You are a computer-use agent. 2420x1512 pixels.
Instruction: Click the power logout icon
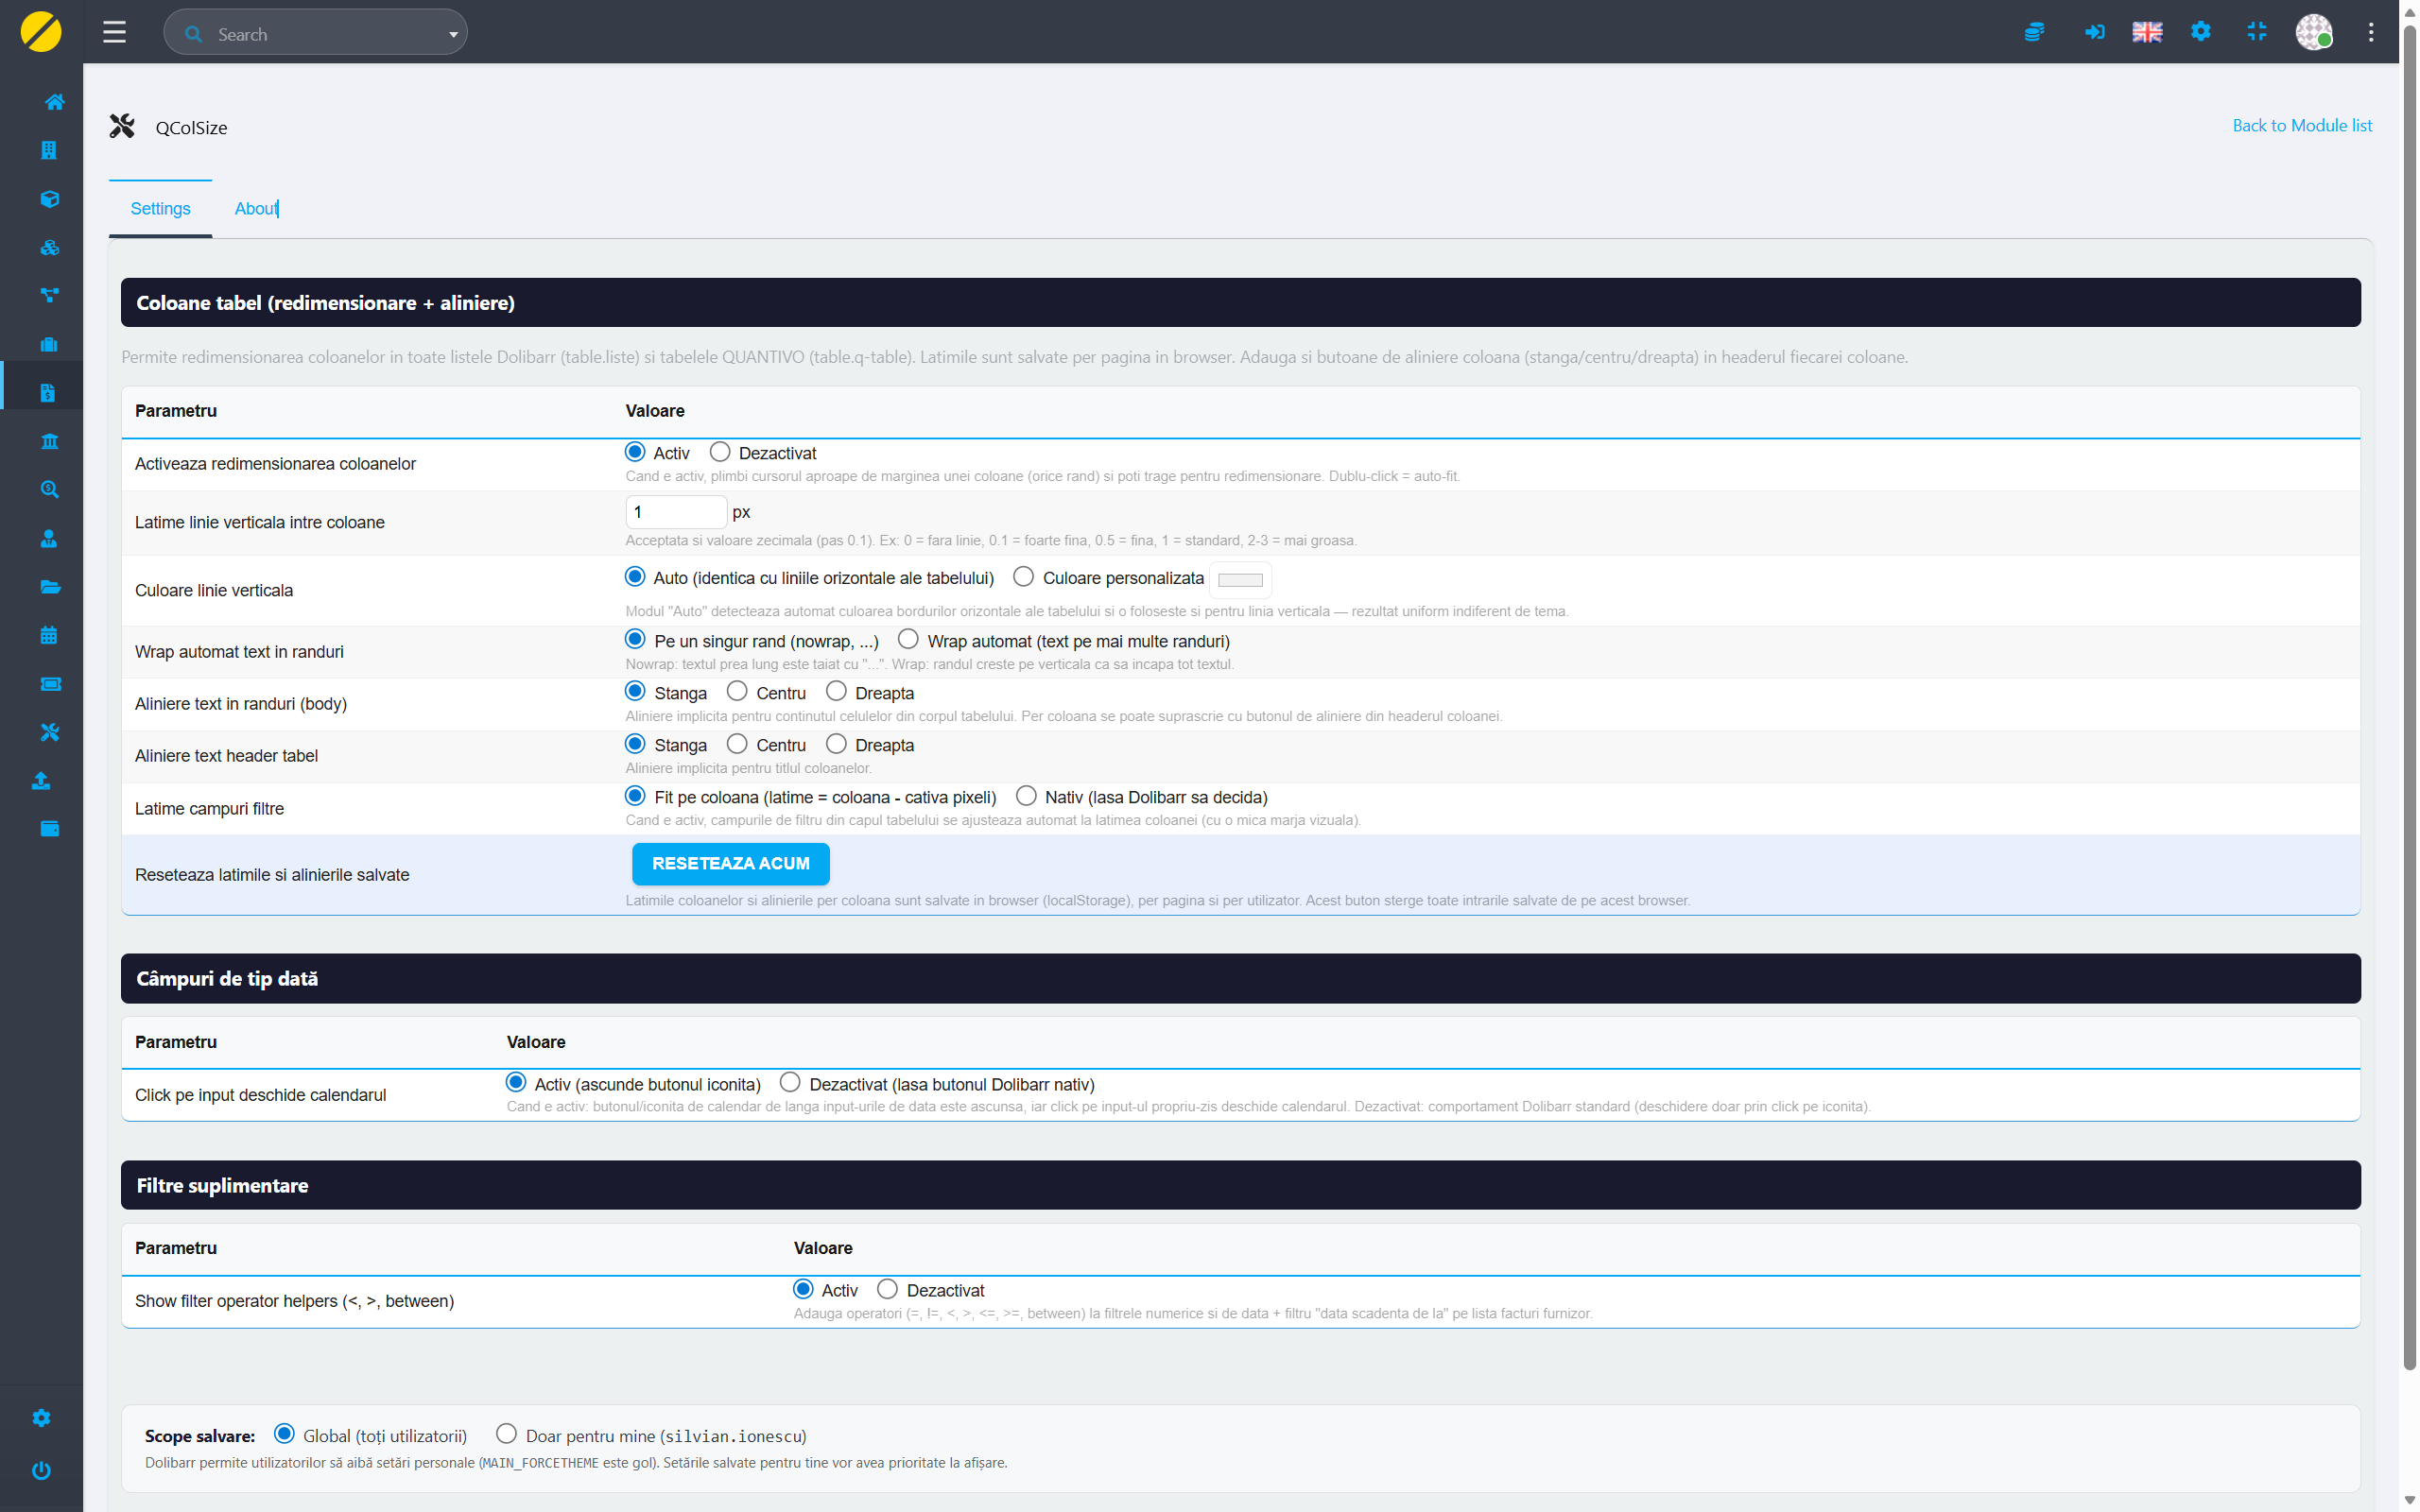tap(41, 1470)
